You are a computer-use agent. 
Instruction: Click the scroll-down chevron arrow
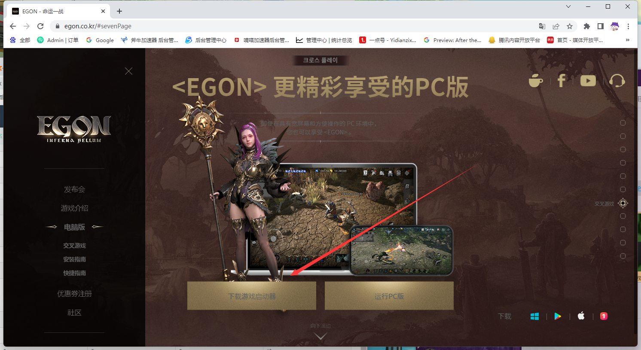pyautogui.click(x=320, y=336)
